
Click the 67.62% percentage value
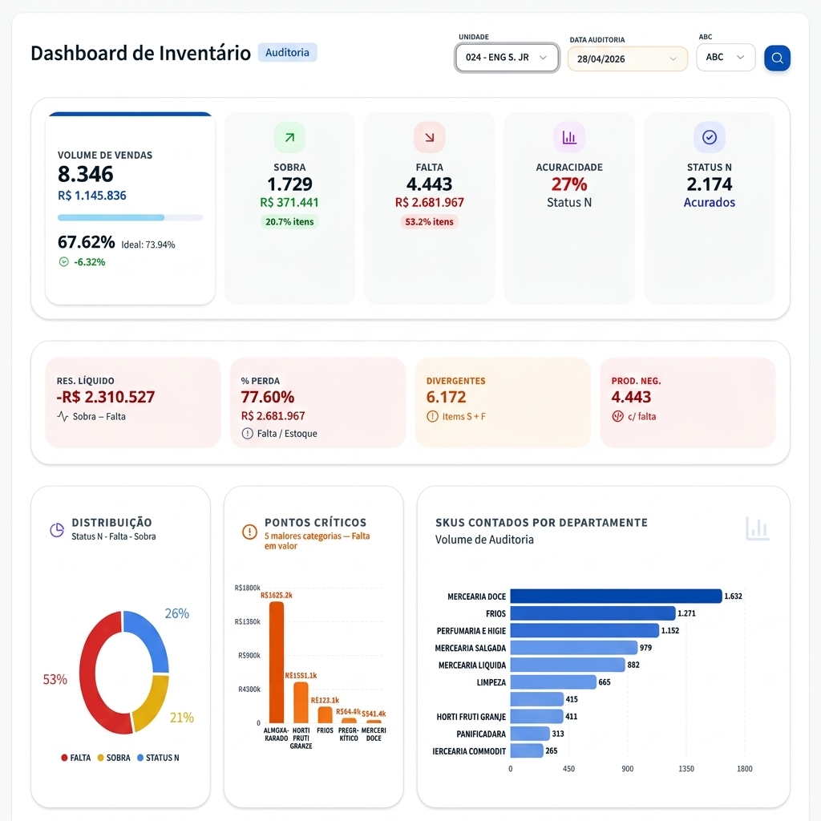(x=86, y=242)
